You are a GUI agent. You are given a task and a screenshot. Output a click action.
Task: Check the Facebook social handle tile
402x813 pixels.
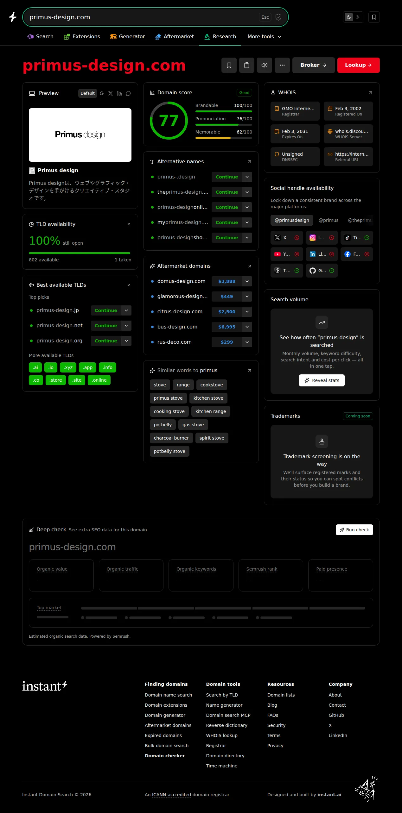[x=357, y=254]
